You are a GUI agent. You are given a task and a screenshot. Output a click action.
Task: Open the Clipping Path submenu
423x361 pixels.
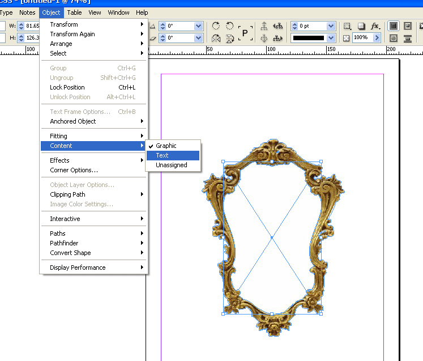[x=67, y=194]
